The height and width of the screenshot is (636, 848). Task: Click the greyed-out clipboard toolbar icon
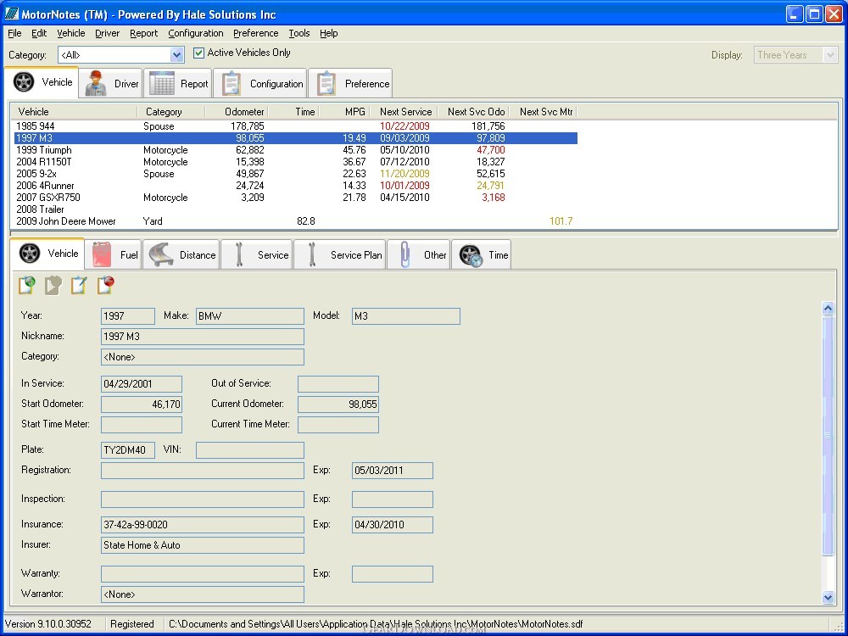click(53, 284)
